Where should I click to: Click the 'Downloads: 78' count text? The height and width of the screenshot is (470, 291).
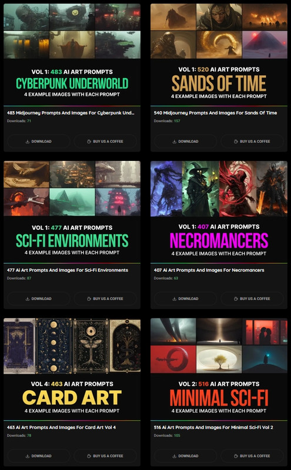coord(19,436)
